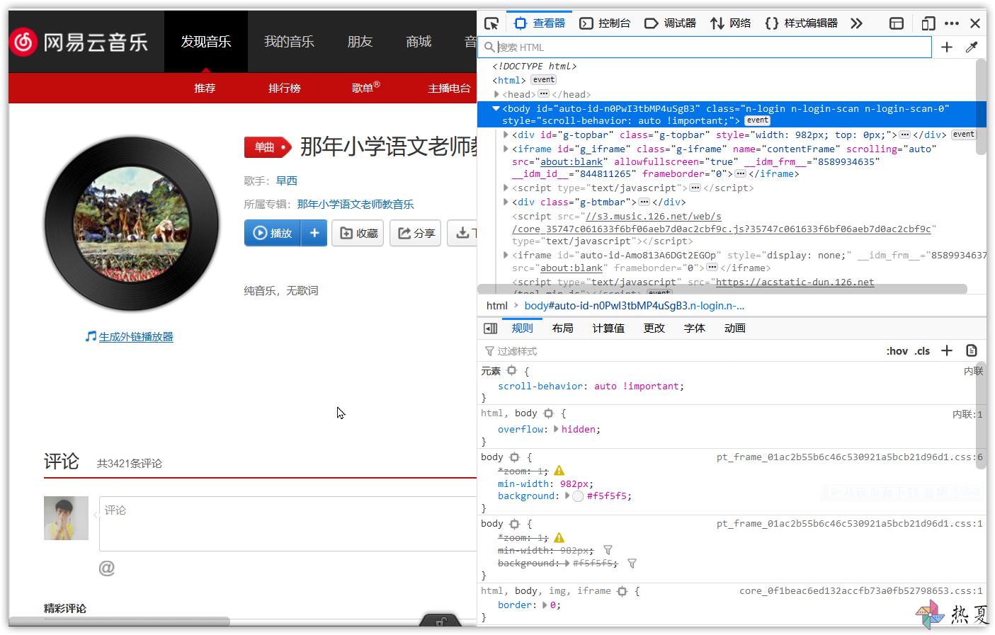Click the zoom warning triangle in first body rule

coord(559,471)
